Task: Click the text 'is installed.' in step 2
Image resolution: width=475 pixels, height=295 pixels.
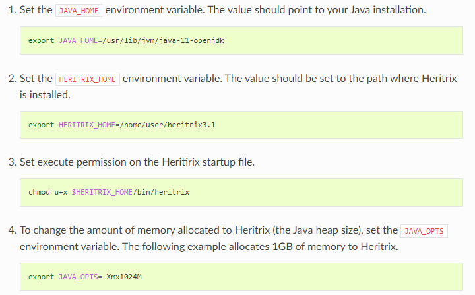Action: click(45, 94)
